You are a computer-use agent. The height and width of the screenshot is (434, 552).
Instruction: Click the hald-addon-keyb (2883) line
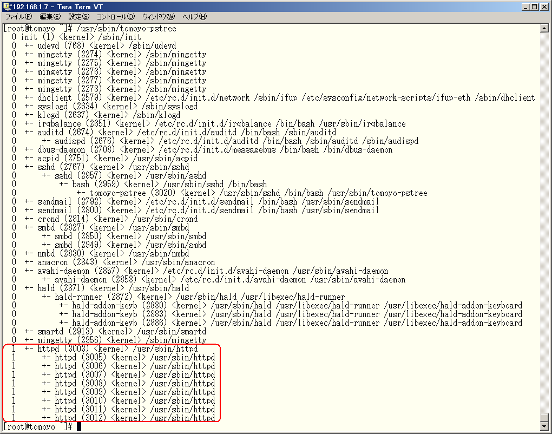267,314
